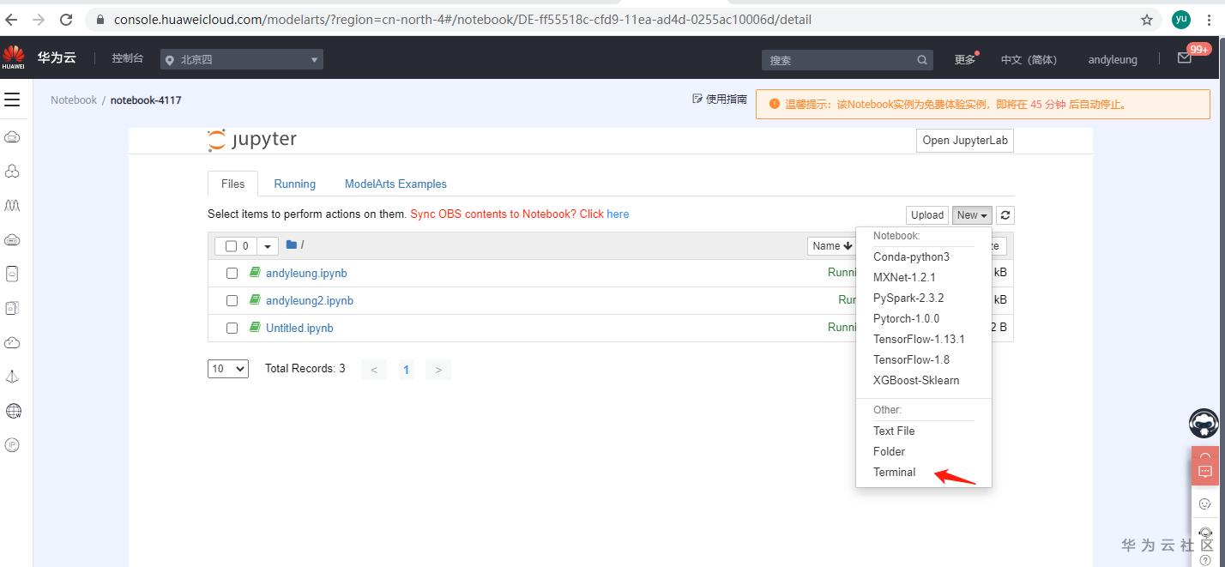Click the Huawei Cloud logo
The height and width of the screenshot is (567, 1225).
tap(14, 57)
